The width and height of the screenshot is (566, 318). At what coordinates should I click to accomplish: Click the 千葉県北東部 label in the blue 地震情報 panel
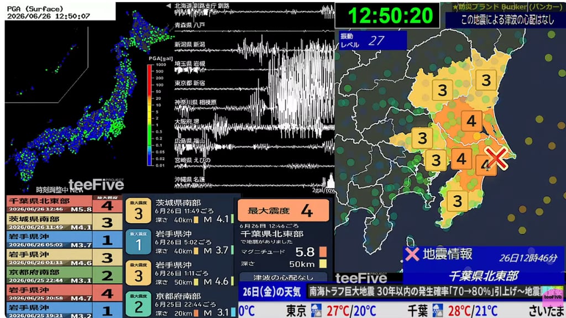click(483, 276)
